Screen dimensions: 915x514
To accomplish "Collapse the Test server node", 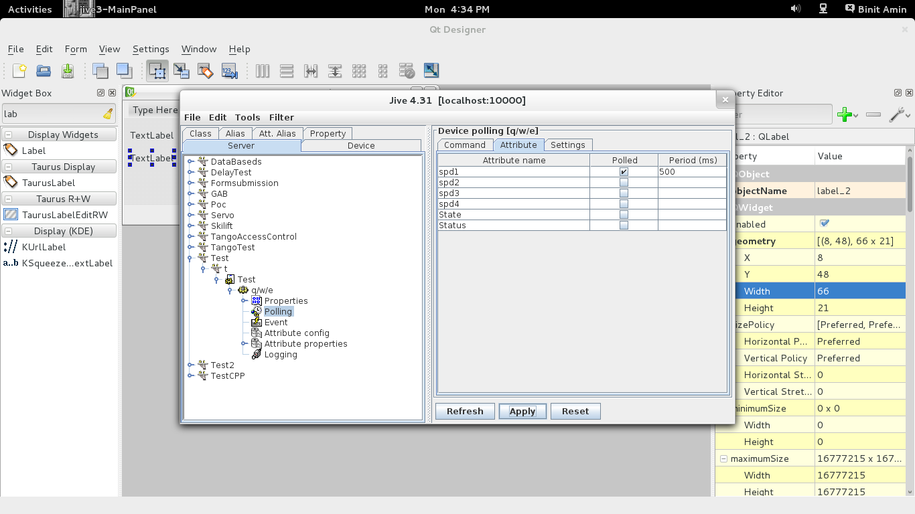I will (x=190, y=258).
